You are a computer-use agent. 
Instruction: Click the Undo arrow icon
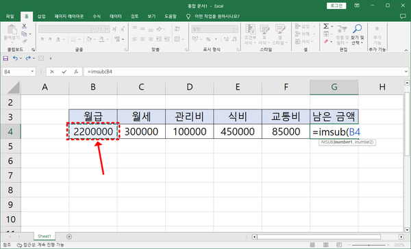16,58
